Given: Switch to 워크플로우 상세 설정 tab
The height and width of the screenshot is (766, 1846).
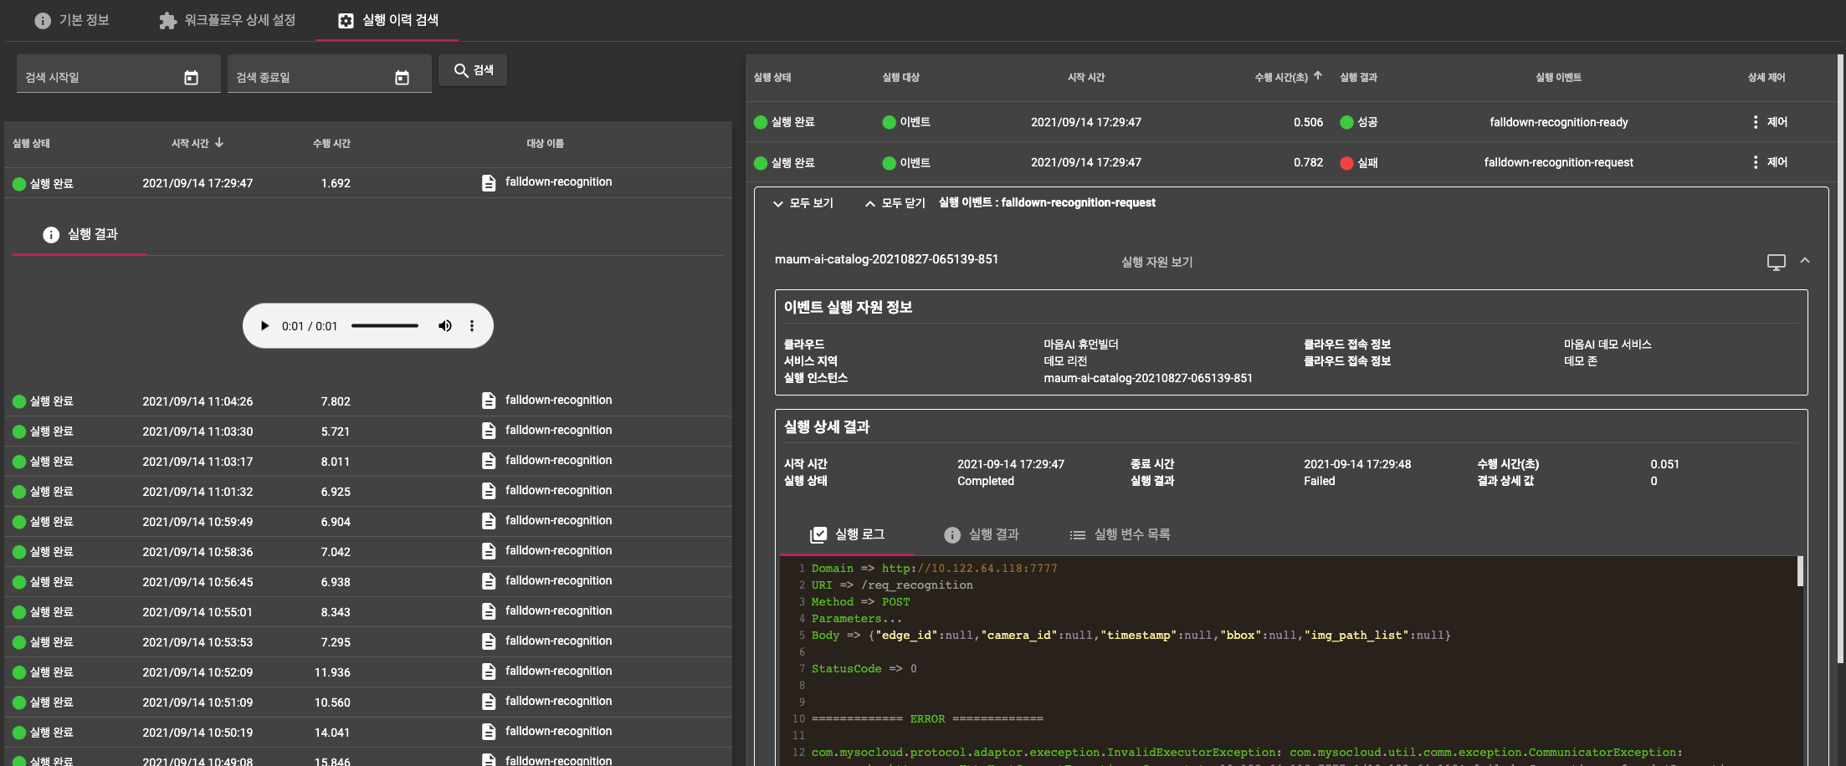Looking at the screenshot, I should (x=228, y=20).
